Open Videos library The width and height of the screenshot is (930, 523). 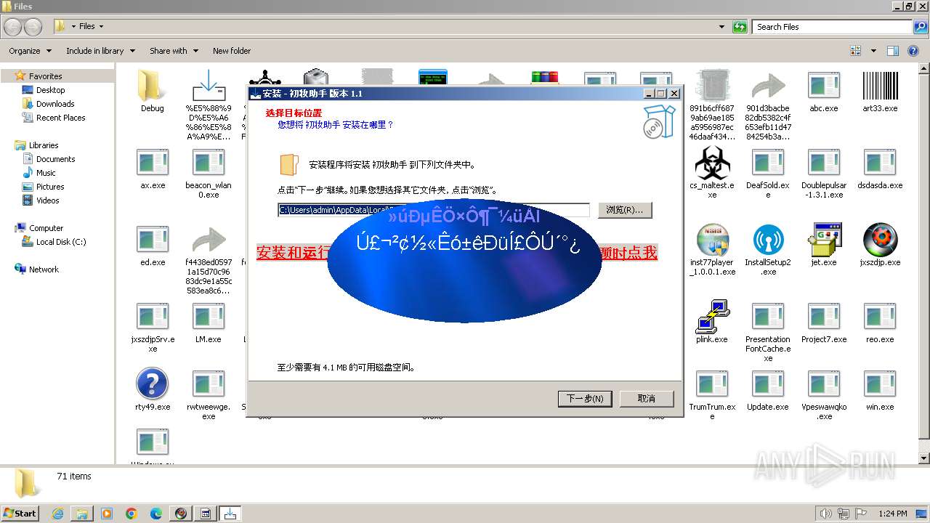coord(47,200)
